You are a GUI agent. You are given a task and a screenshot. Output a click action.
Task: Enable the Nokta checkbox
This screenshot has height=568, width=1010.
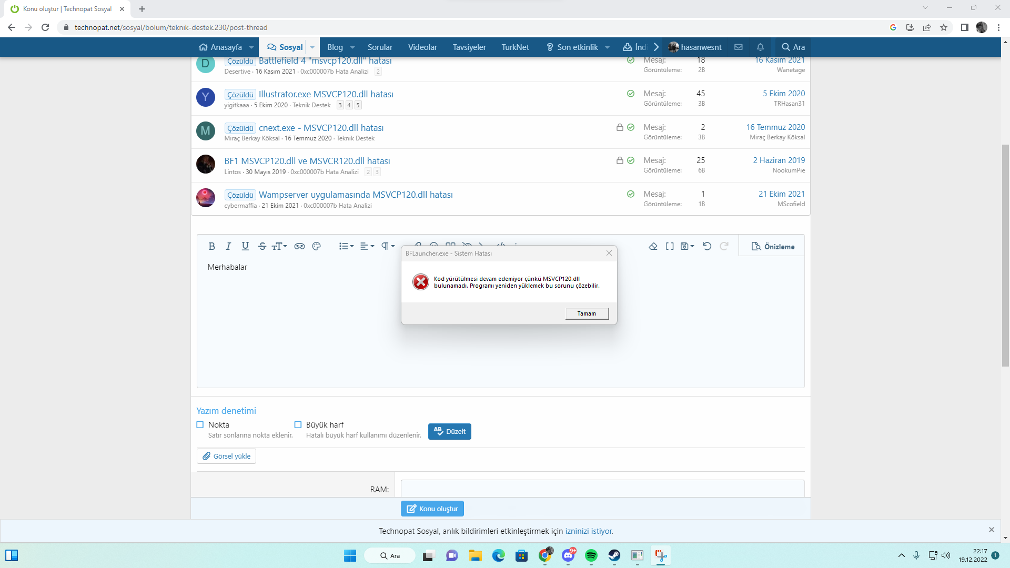200,424
